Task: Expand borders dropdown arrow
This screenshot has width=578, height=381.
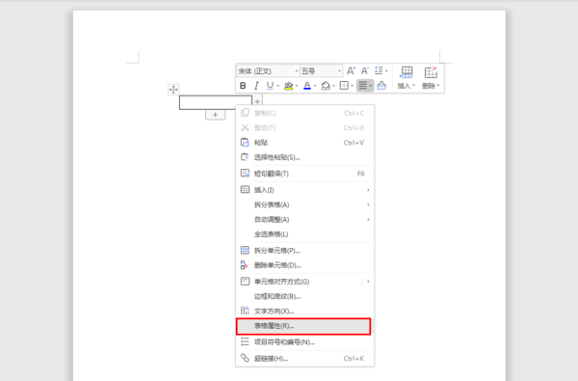Action: coord(352,86)
